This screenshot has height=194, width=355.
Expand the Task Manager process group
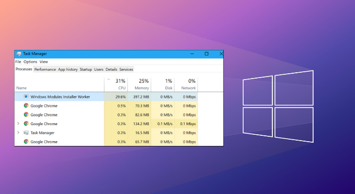[18, 132]
